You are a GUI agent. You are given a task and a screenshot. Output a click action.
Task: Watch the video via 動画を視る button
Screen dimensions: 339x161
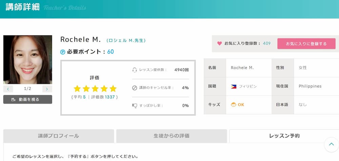(x=28, y=100)
